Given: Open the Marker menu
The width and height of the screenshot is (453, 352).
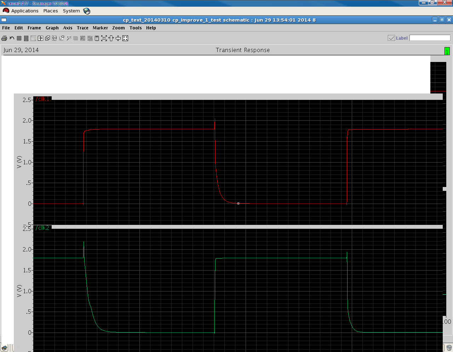Looking at the screenshot, I should point(100,28).
